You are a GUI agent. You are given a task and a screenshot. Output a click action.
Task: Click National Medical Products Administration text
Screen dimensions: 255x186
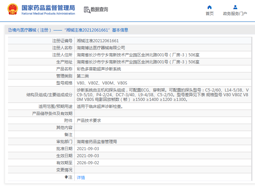tap(48, 13)
